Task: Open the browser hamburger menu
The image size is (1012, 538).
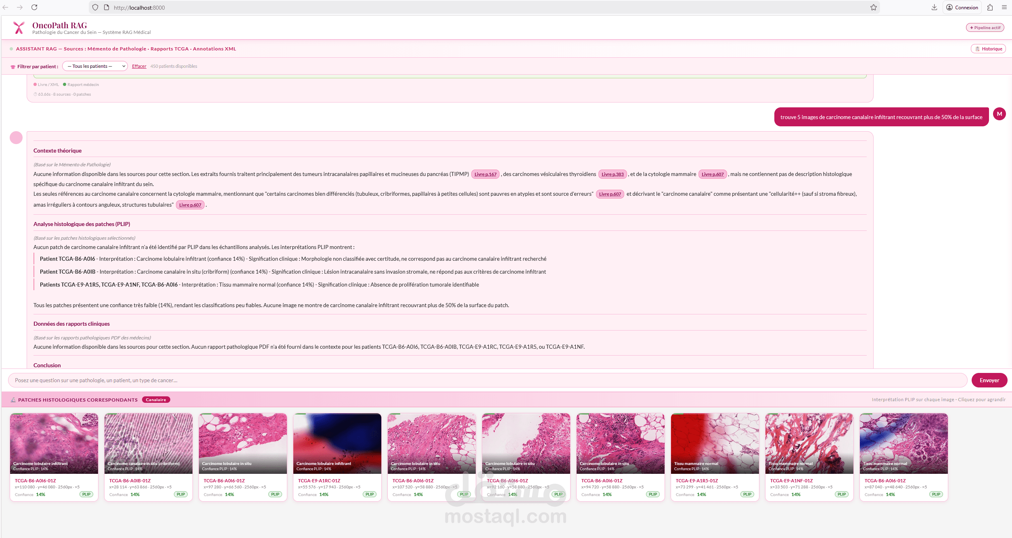Action: pyautogui.click(x=1004, y=7)
